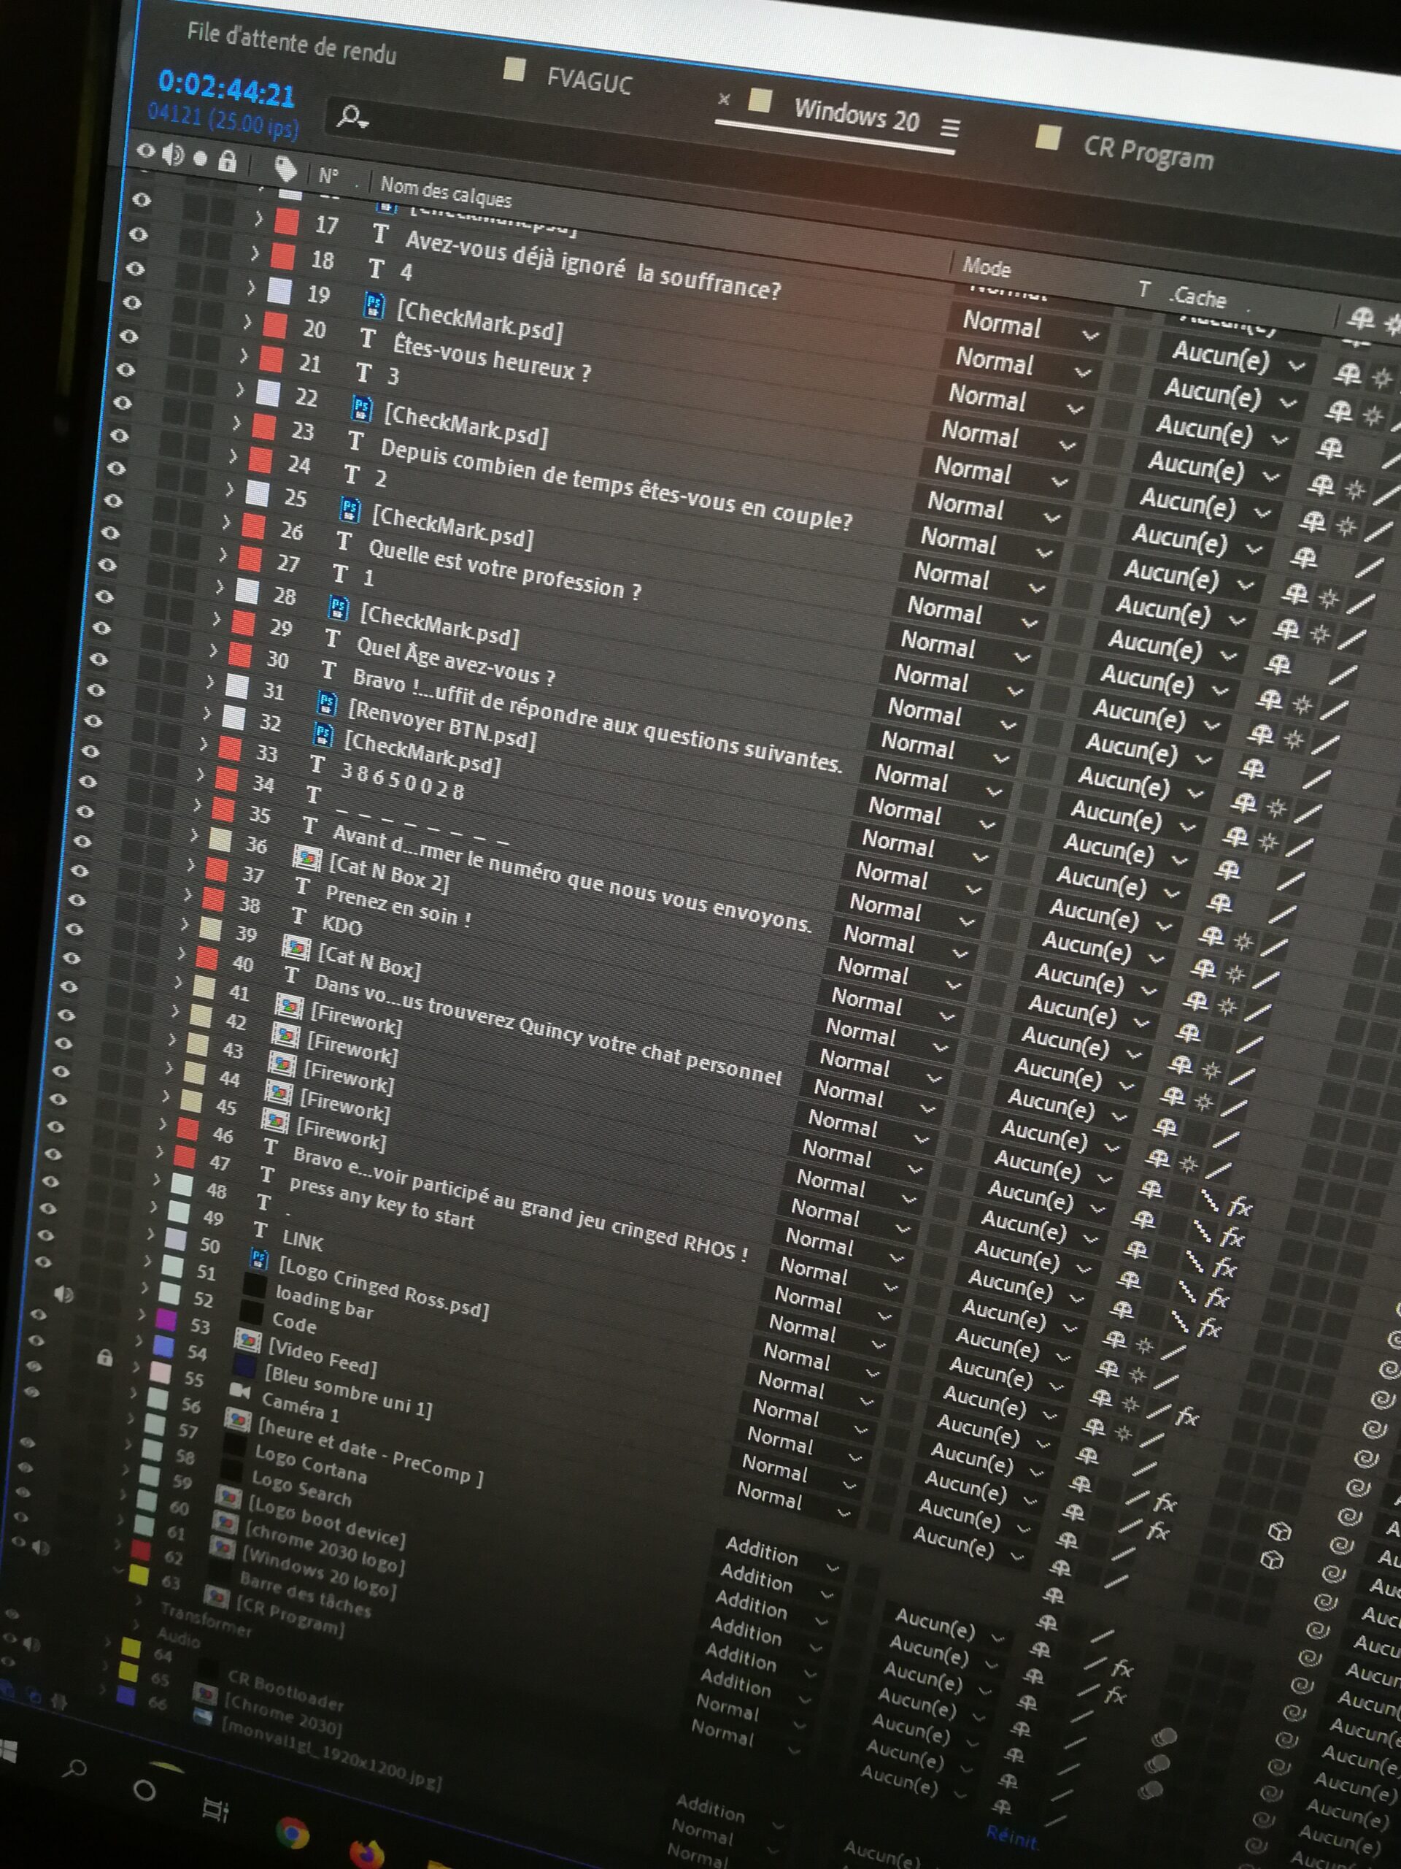Click white label swatch of layer 19
The width and height of the screenshot is (1401, 1869).
pyautogui.click(x=279, y=291)
